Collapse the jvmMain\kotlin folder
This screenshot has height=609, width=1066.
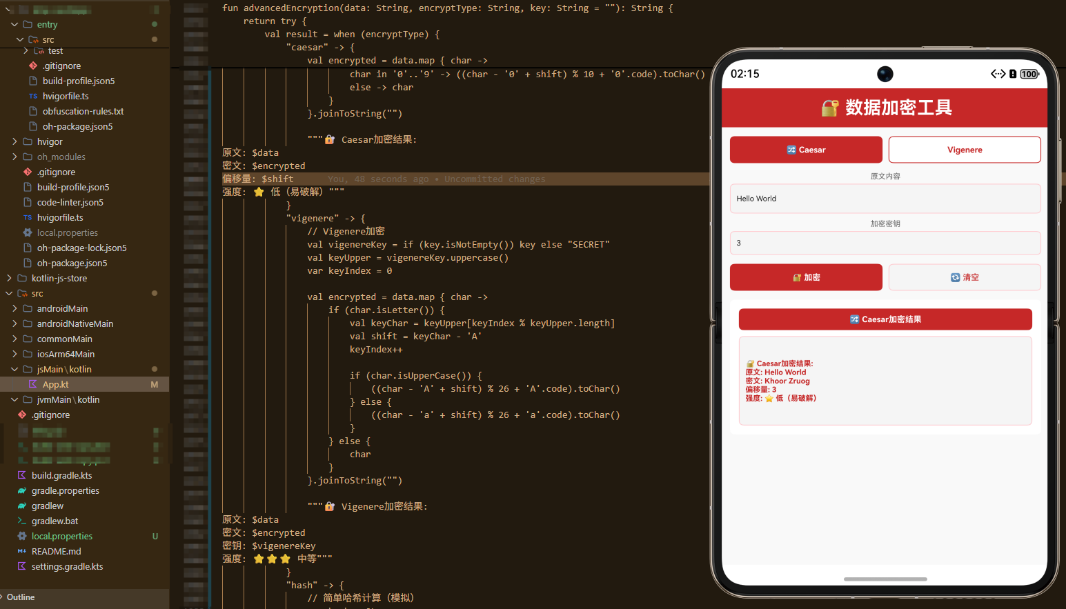[14, 399]
